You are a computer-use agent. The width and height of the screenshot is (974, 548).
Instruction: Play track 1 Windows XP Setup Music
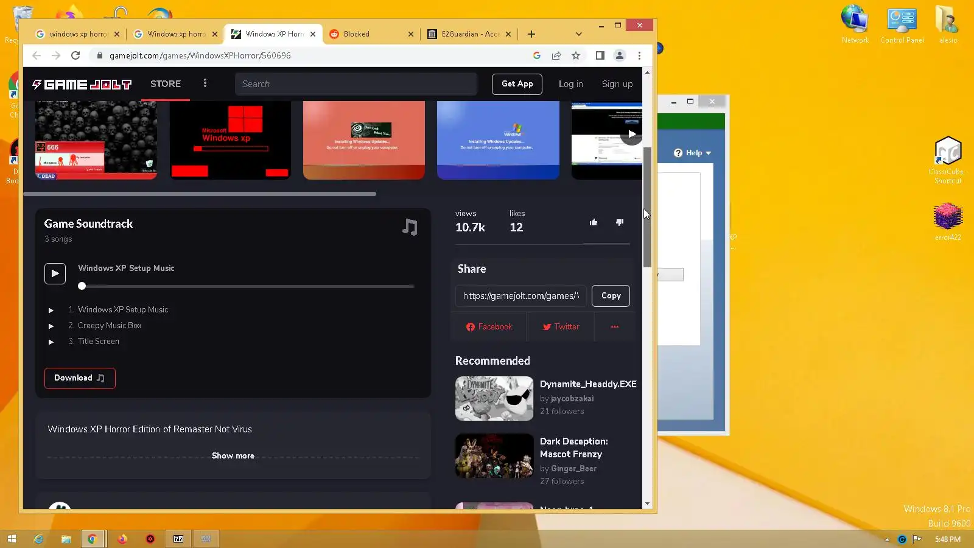(x=51, y=311)
